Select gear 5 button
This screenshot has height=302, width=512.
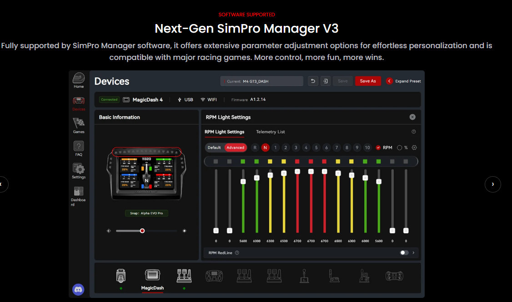tap(316, 148)
